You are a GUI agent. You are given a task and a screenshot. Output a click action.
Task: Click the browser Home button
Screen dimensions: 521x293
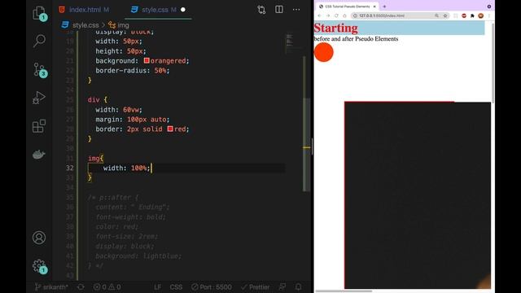click(344, 15)
